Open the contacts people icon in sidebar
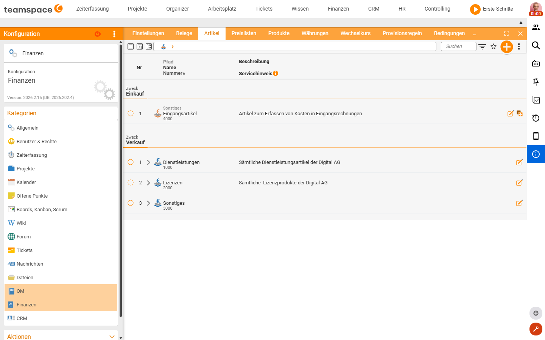This screenshot has height=340, width=545. pos(536,27)
